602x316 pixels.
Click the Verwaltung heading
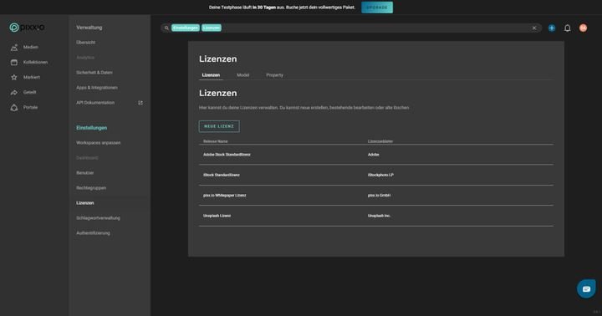89,28
